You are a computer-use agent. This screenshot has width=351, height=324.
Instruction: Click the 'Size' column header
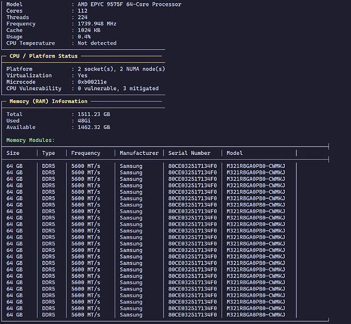[13, 153]
